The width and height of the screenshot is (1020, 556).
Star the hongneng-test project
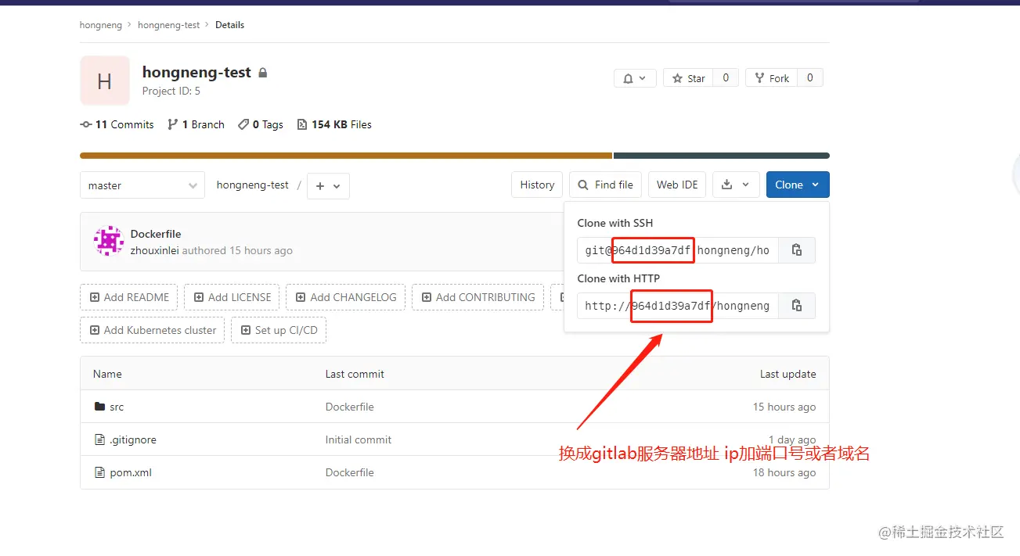(688, 78)
